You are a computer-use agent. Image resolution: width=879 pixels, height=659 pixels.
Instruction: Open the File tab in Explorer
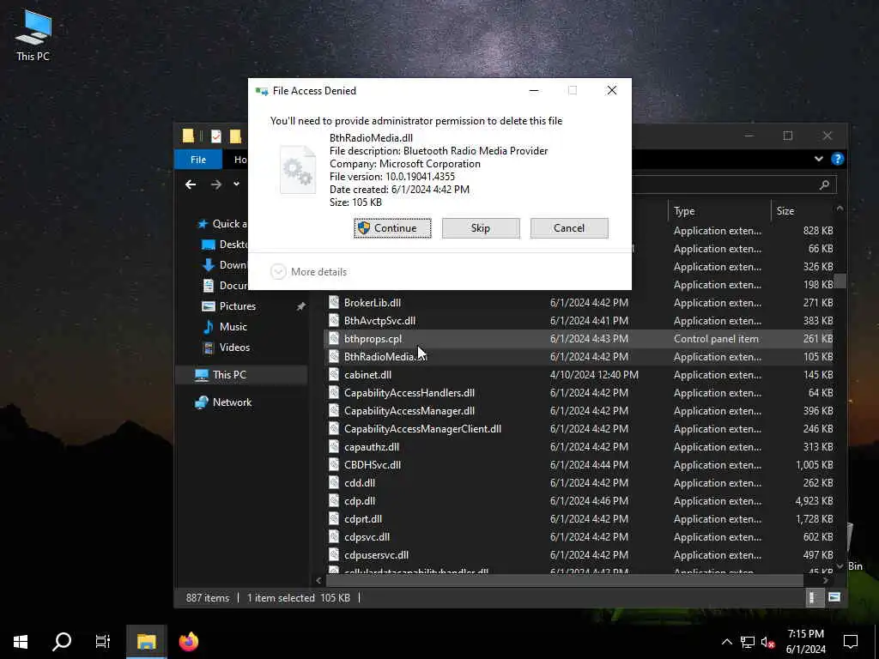pyautogui.click(x=198, y=160)
